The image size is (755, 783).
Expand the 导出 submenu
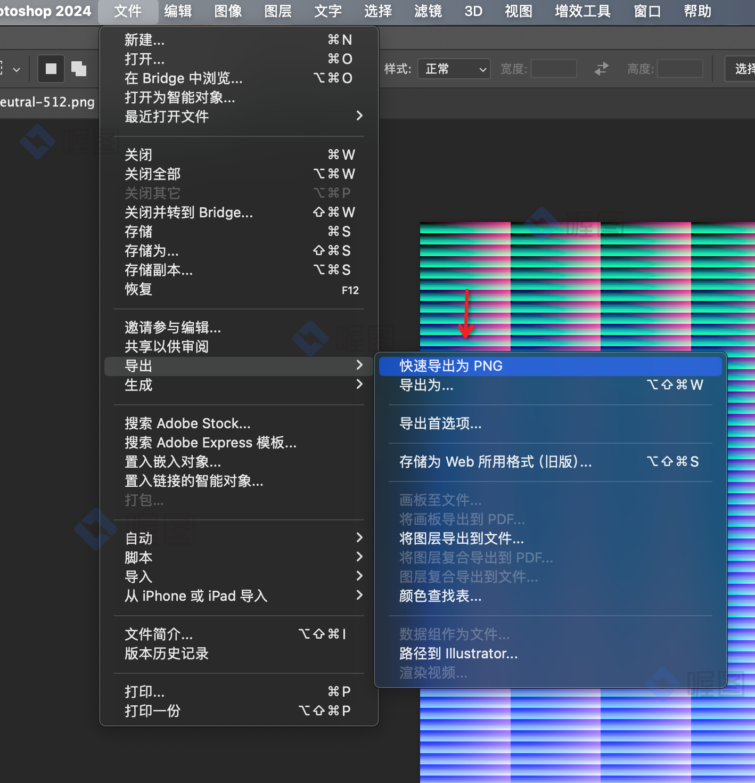tap(239, 366)
